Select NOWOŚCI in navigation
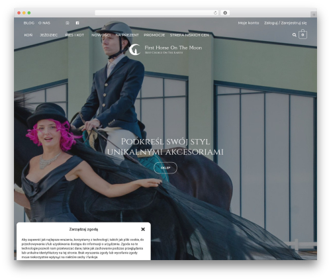This screenshot has height=280, width=331. tap(101, 35)
